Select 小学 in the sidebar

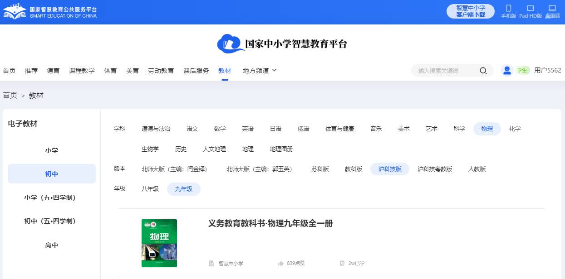coord(52,150)
